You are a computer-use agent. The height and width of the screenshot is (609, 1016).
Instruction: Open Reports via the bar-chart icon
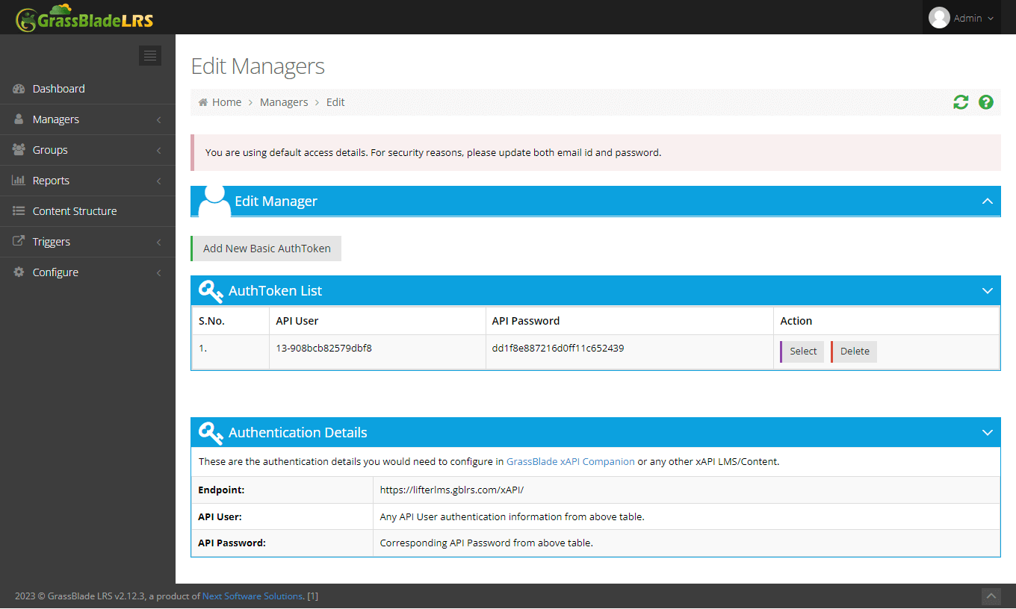pyautogui.click(x=17, y=180)
